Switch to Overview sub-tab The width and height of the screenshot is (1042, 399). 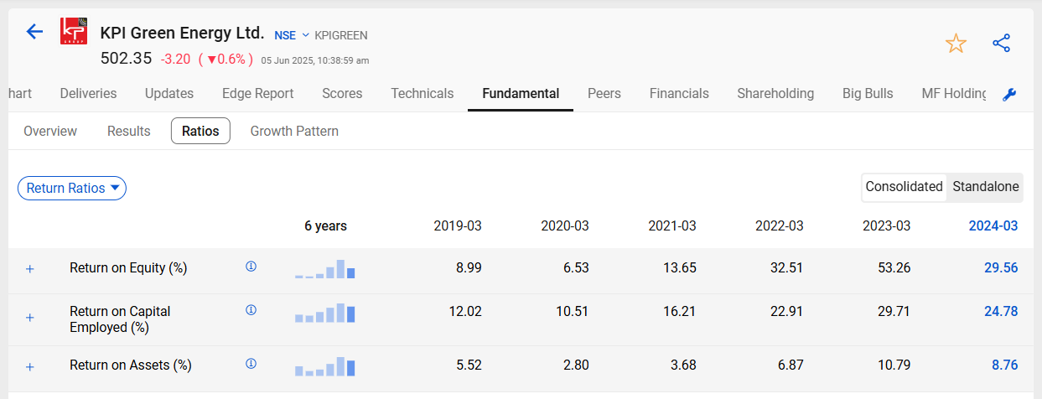(50, 131)
